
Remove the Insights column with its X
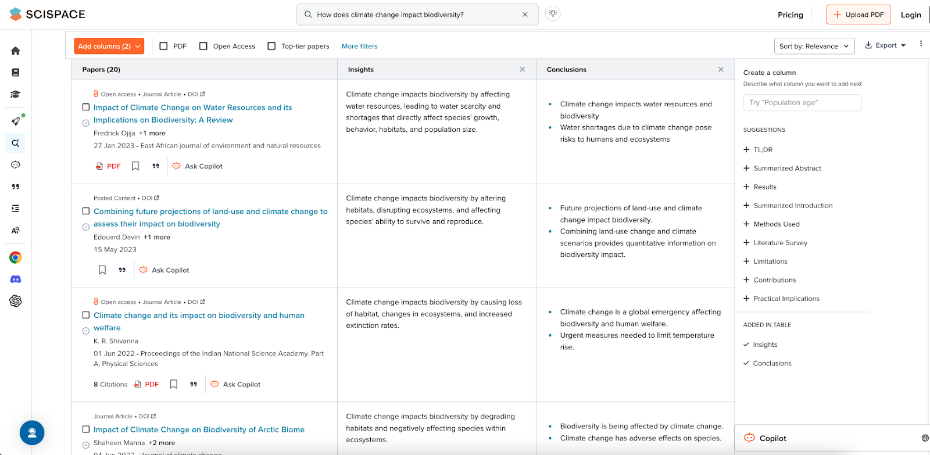523,69
